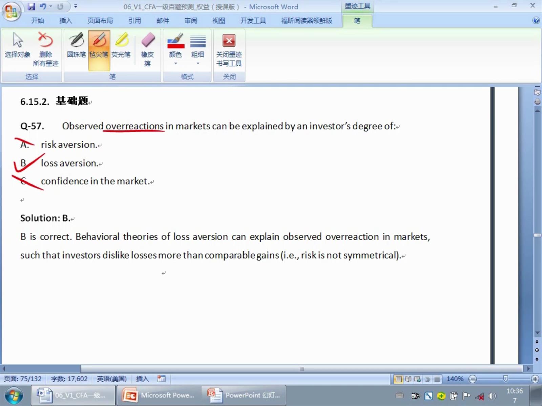Viewport: 542px width, 406px height.
Task: Activate the 橡皮擦 eraser tool
Action: 147,49
